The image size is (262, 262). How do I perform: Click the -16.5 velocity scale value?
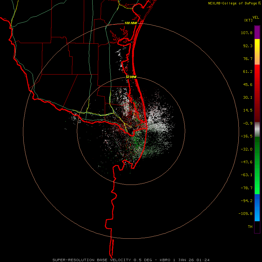247,136
